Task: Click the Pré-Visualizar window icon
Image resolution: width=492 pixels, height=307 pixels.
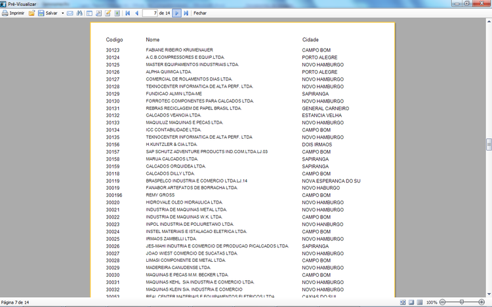Action: coord(3,4)
